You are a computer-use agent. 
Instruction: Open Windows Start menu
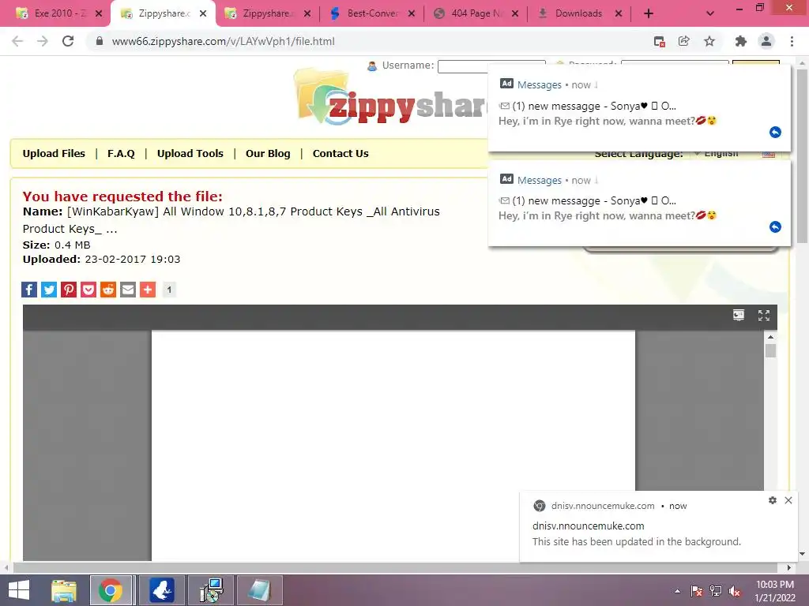[x=19, y=590]
